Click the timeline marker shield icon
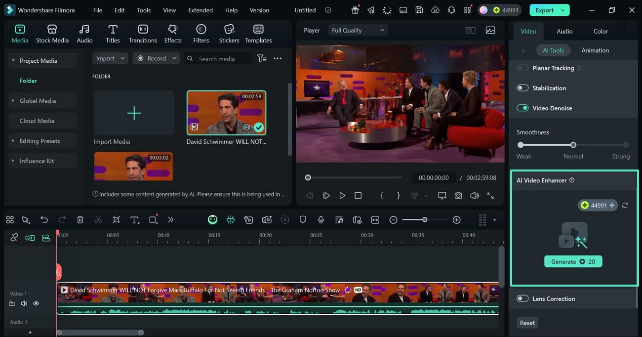 click(303, 220)
